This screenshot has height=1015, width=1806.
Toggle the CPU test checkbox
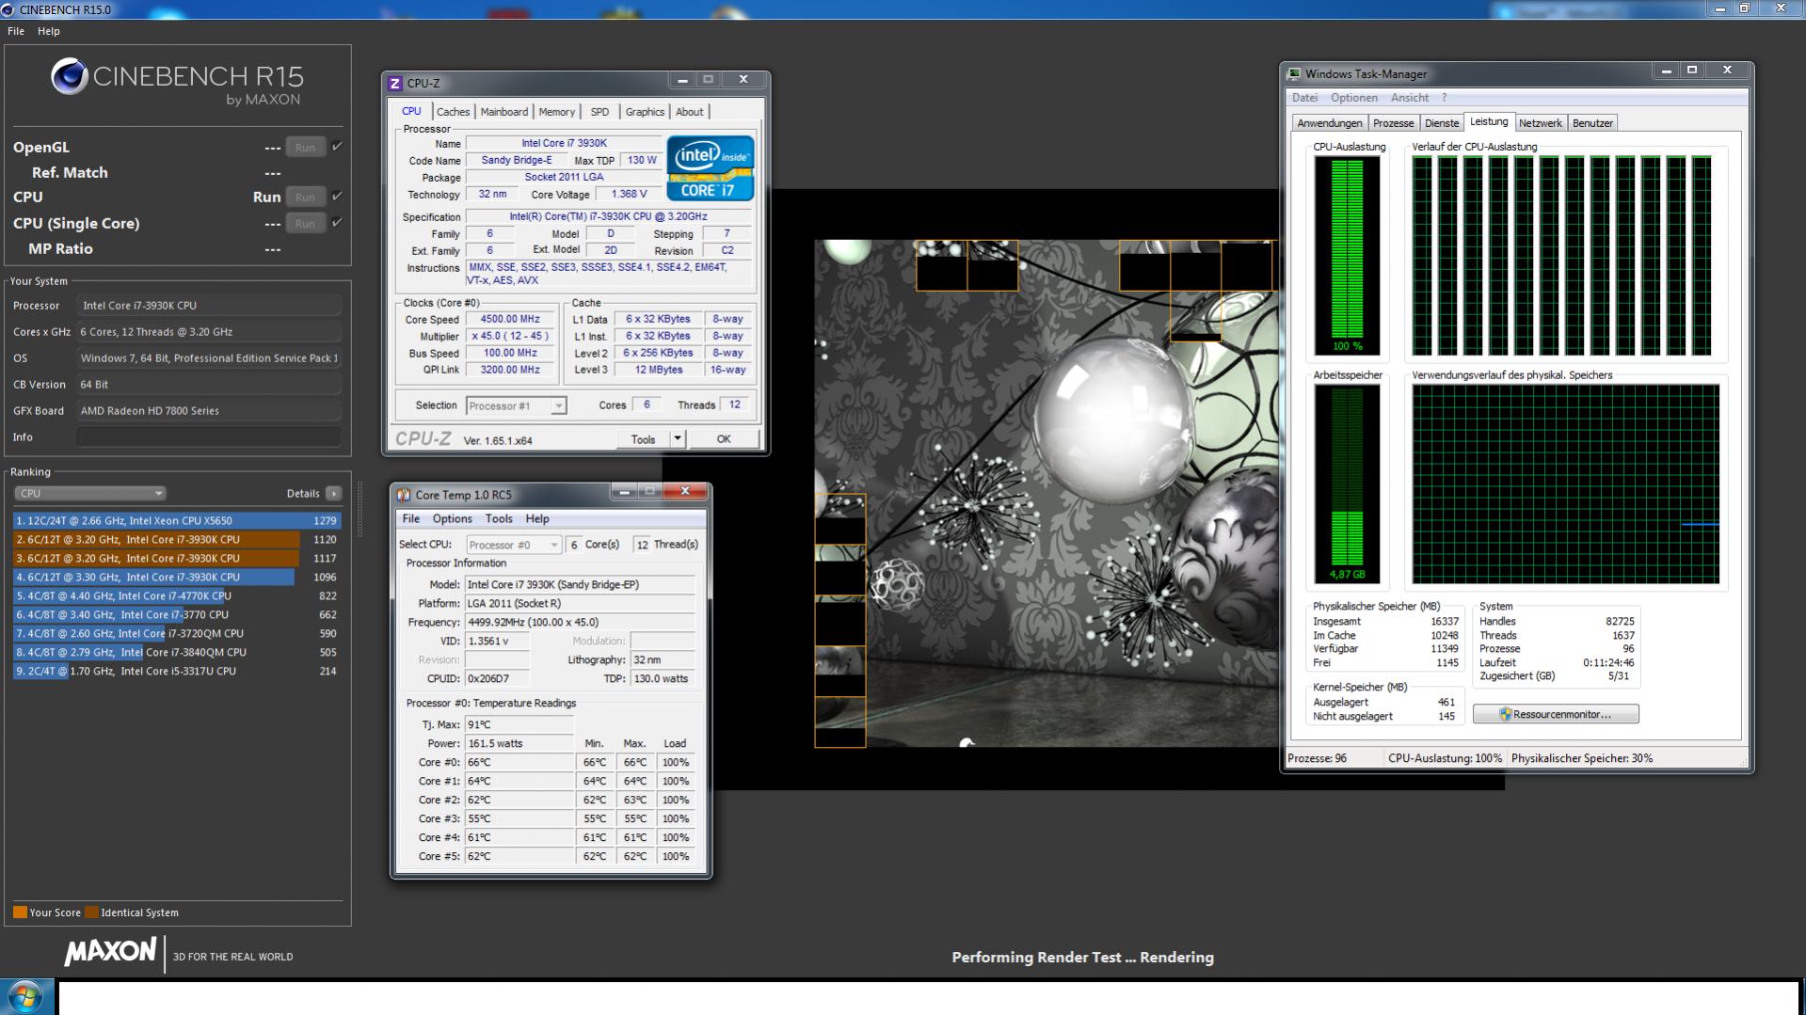337,197
